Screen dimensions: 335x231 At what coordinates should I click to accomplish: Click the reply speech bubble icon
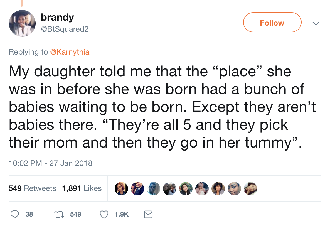14,214
